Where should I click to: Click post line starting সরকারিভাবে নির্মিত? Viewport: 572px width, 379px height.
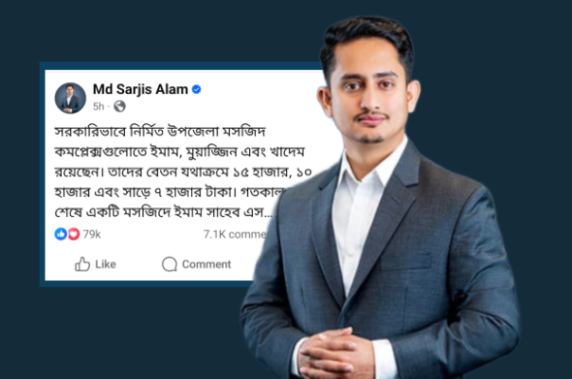(x=160, y=132)
